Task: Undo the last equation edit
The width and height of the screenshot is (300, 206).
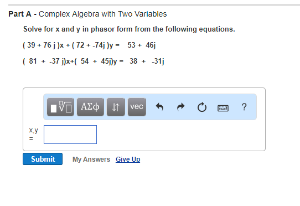Action: coord(159,107)
